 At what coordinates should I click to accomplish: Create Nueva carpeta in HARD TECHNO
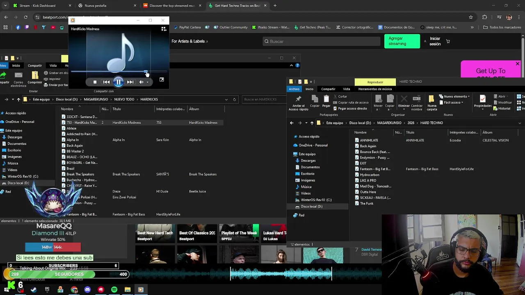pos(431,102)
